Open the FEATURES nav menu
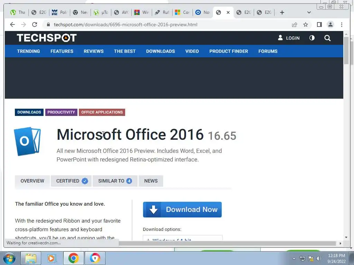Viewport: 354px width, 265px height. (x=62, y=51)
